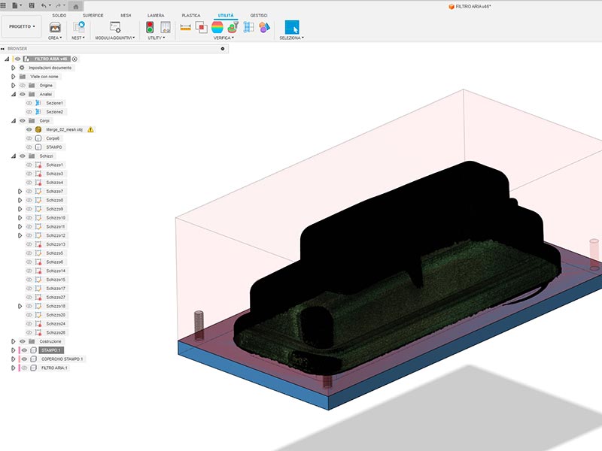Click the warning icon beside Merge_02_mesh.obj
The image size is (602, 451).
coord(90,129)
